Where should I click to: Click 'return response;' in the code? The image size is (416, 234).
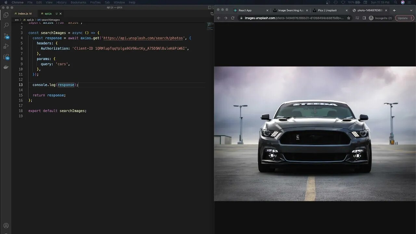click(49, 95)
